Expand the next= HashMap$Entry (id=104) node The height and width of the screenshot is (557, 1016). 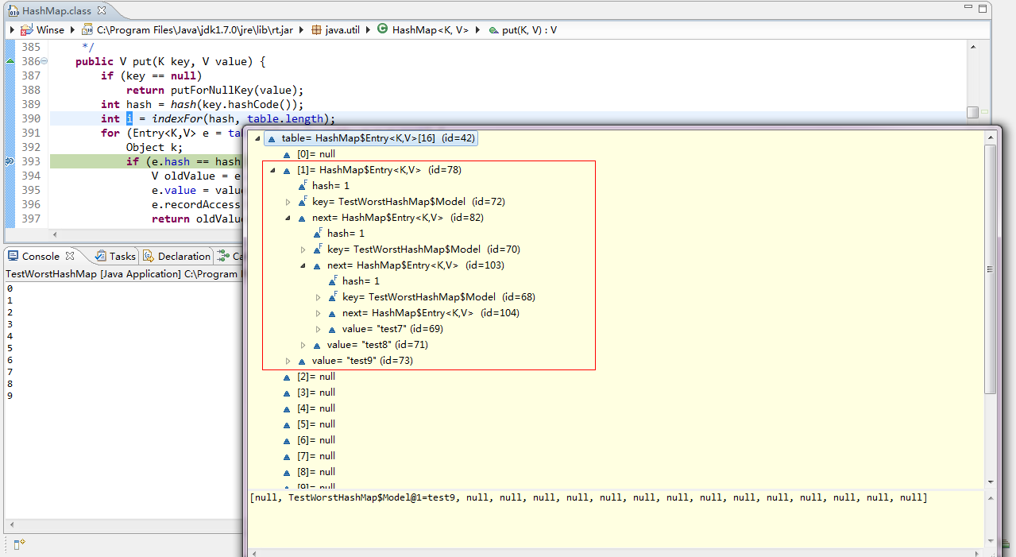(318, 312)
